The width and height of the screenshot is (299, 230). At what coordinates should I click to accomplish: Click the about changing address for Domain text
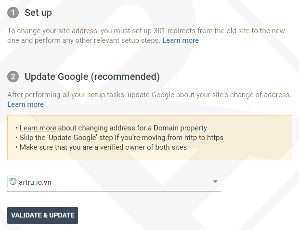pos(132,128)
